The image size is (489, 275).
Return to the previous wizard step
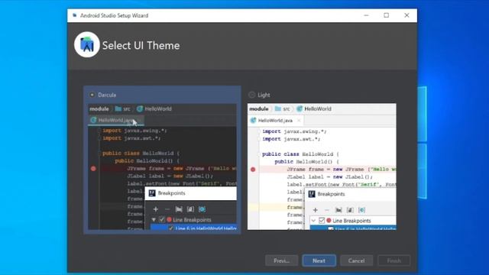click(x=282, y=260)
